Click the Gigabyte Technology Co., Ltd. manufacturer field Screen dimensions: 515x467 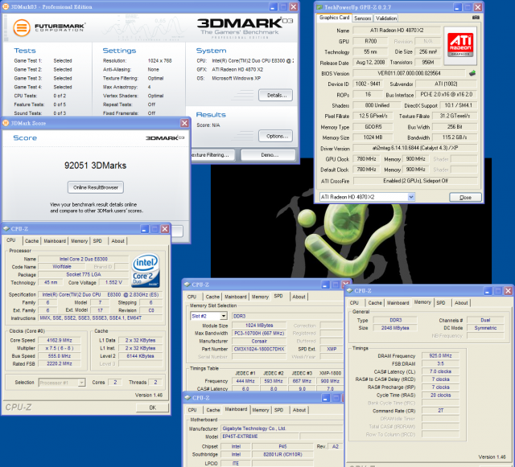coord(282,428)
